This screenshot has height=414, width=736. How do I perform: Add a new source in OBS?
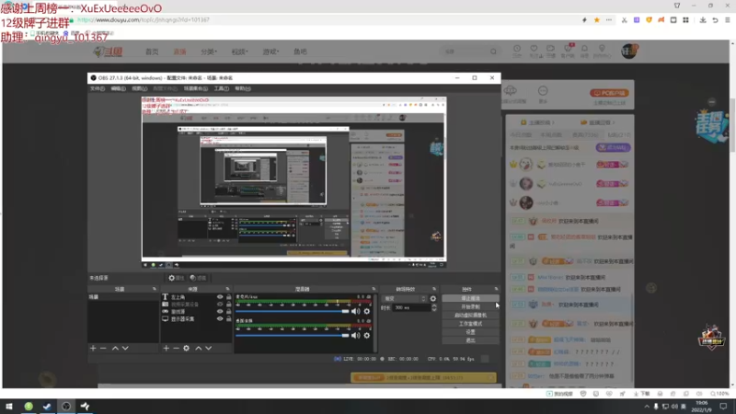pos(167,349)
